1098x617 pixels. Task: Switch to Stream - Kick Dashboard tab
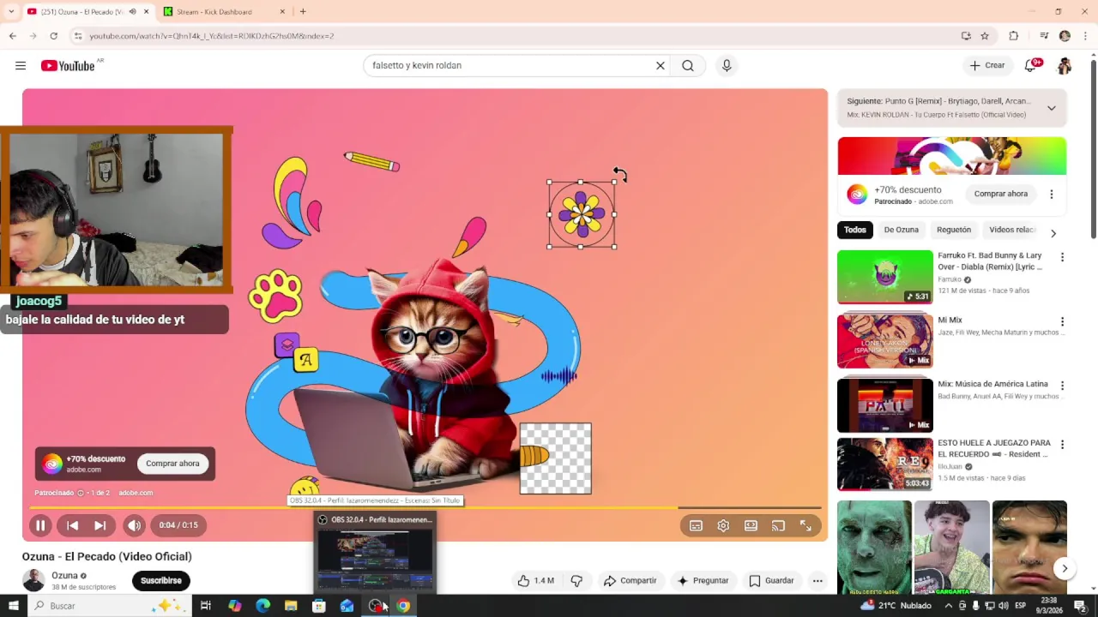pyautogui.click(x=225, y=12)
